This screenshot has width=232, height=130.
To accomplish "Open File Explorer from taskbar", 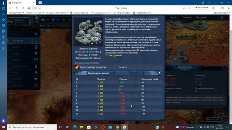I will pyautogui.click(x=82, y=127).
